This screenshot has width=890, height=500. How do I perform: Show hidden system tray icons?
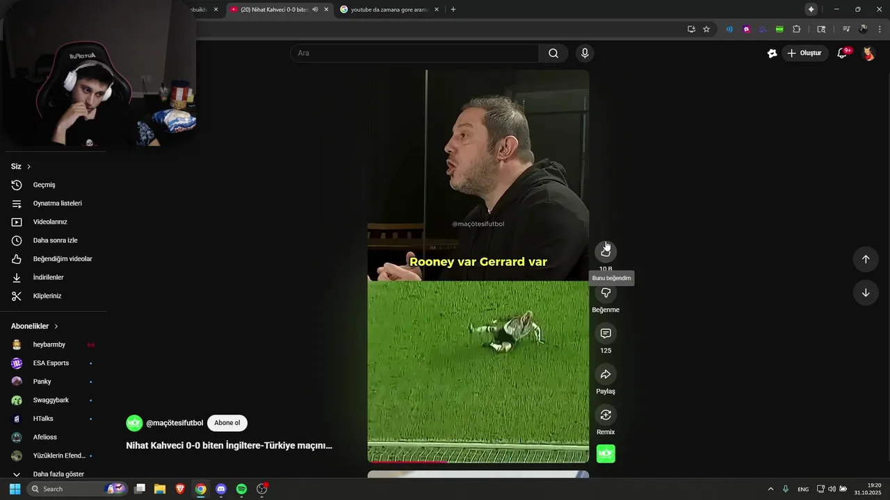[770, 489]
